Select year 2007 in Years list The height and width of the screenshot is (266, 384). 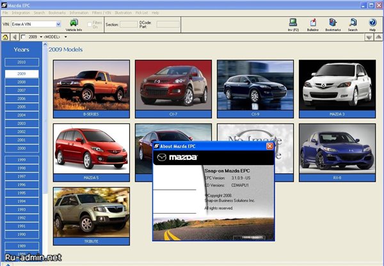coord(22,90)
